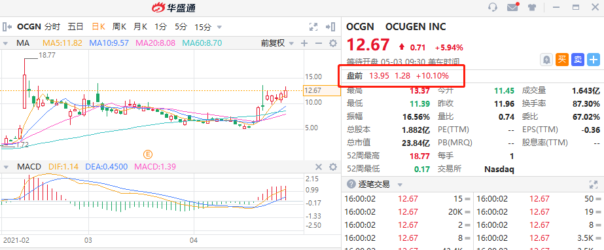Screen dimensions: 604x250
Task: Switch to the 周K weekly chart tab
Action: [x=119, y=27]
